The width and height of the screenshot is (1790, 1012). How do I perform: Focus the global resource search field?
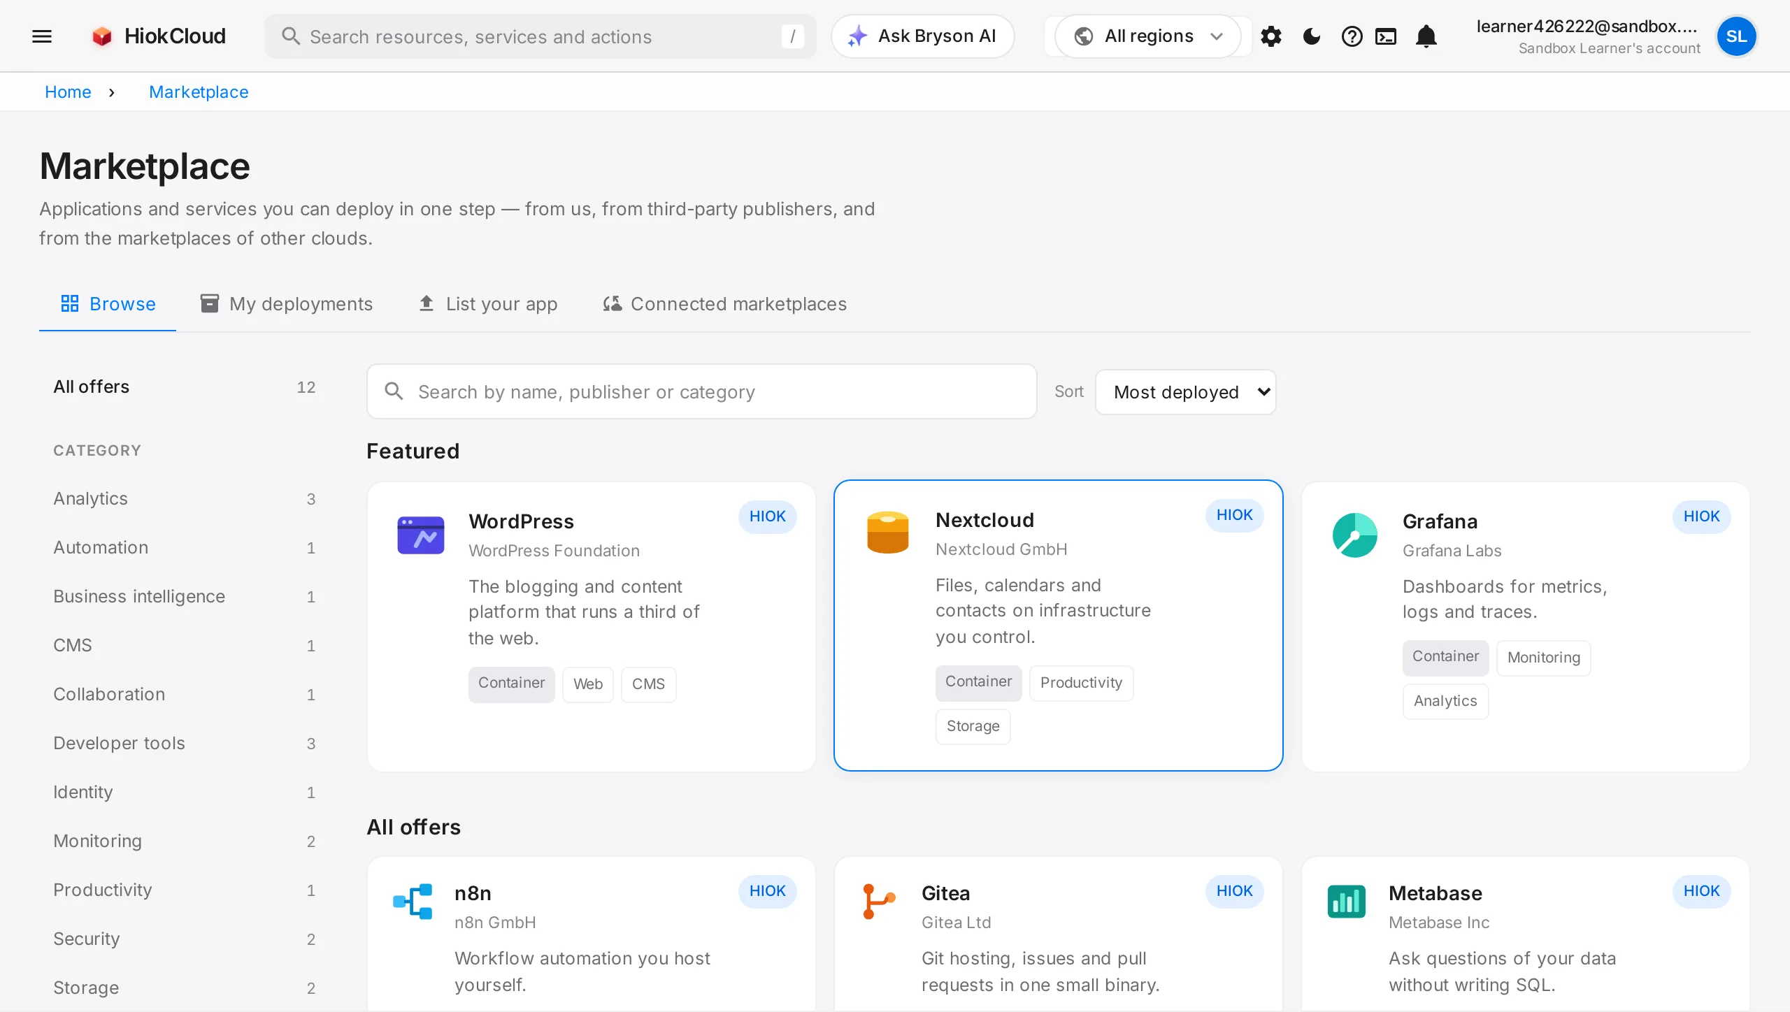540,36
